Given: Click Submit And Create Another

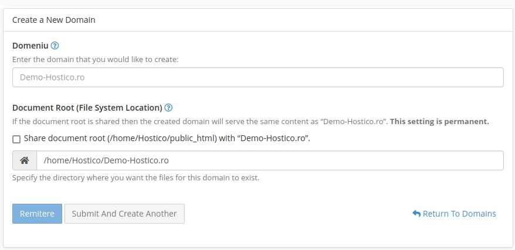Looking at the screenshot, I should click(124, 214).
